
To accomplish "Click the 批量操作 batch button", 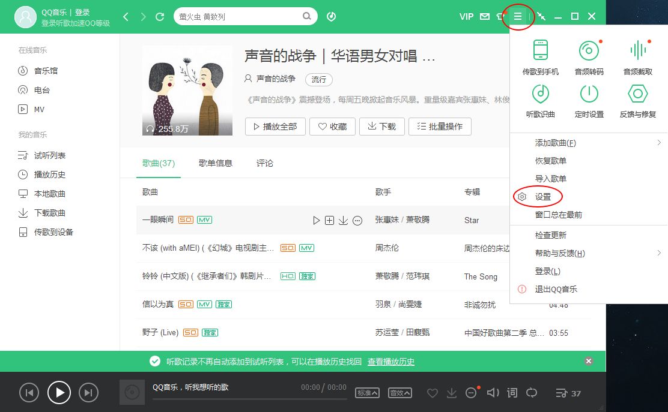I will click(440, 127).
